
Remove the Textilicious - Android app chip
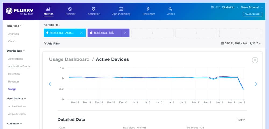pos(82,33)
